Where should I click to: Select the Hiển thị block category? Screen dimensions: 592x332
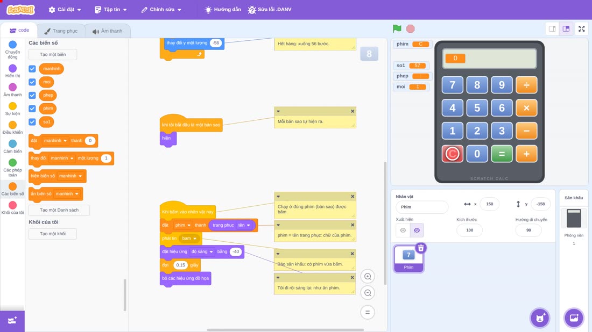click(12, 71)
